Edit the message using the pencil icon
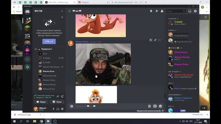Image resolution: width=221 pixels, height=124 pixels. 155,40
